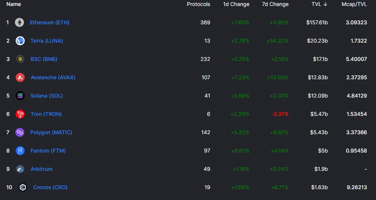Click Polygon's 142 protocols count

click(206, 132)
